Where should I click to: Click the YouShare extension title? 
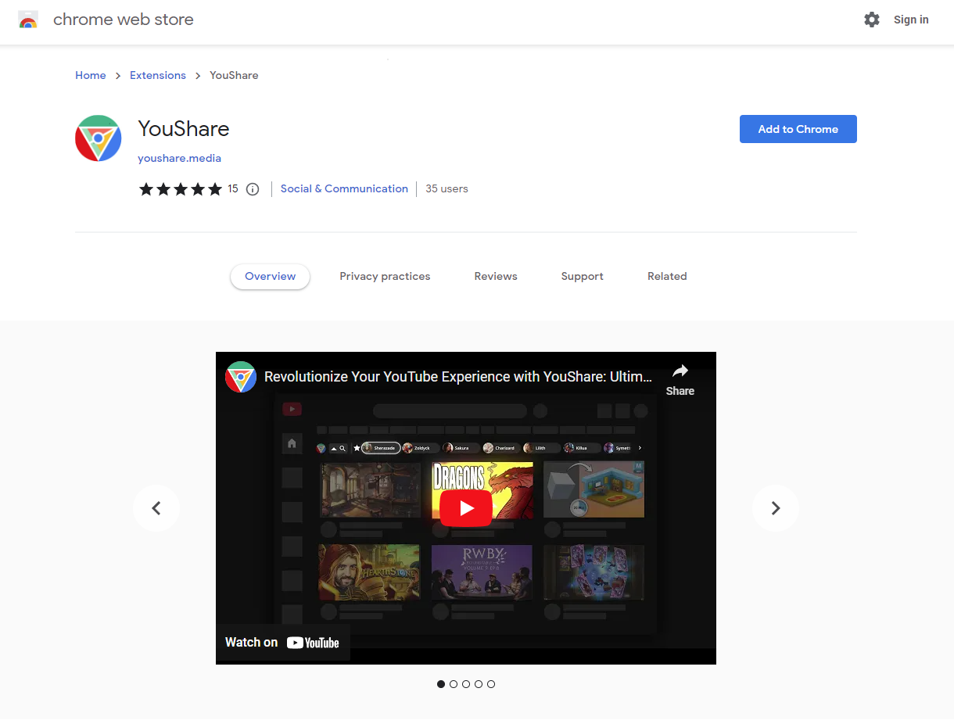(184, 128)
